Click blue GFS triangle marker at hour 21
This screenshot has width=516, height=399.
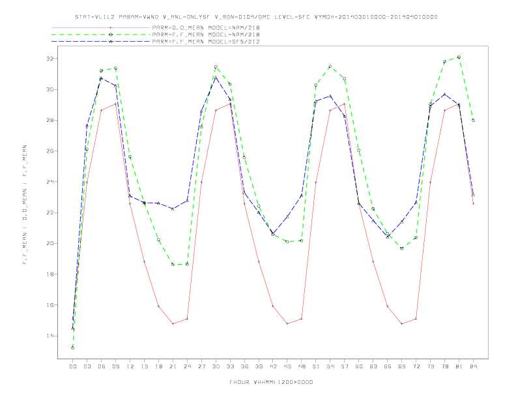point(173,209)
